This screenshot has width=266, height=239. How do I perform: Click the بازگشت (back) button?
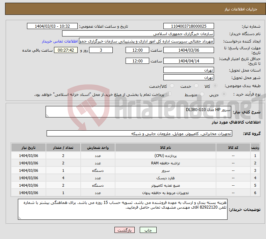tap(125, 230)
